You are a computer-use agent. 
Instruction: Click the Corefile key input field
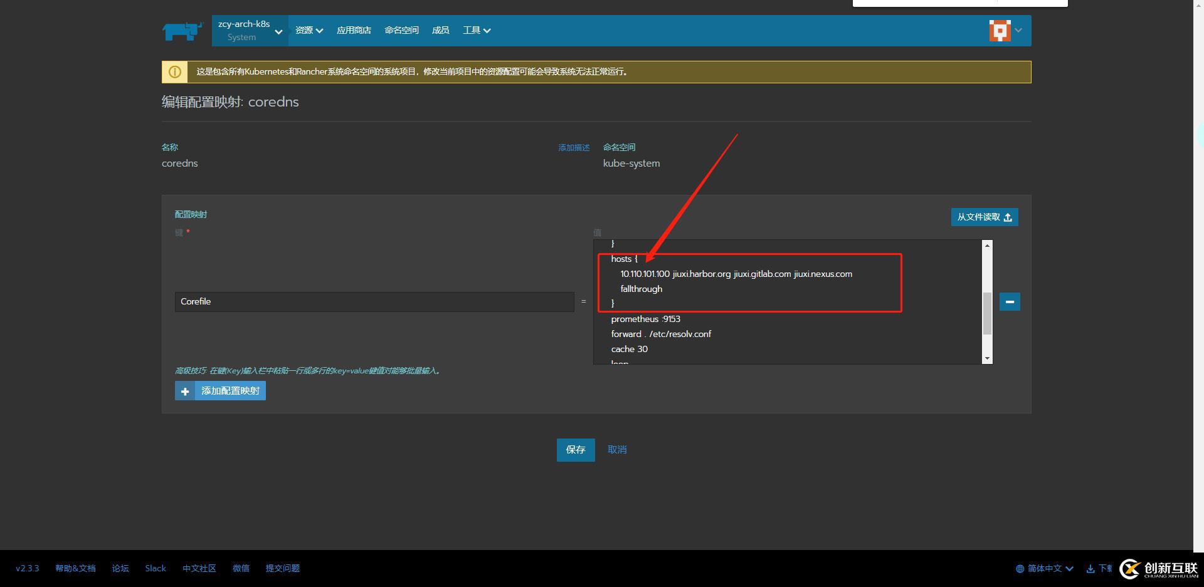(x=374, y=302)
